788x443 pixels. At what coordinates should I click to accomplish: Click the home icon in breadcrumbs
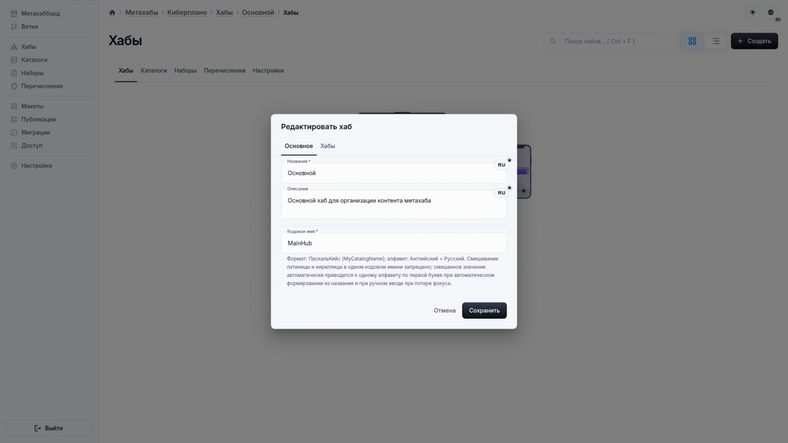tap(112, 13)
